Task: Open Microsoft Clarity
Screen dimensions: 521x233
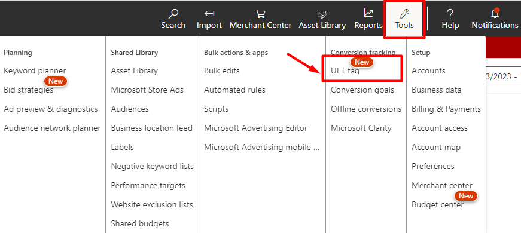Action: (x=361, y=128)
